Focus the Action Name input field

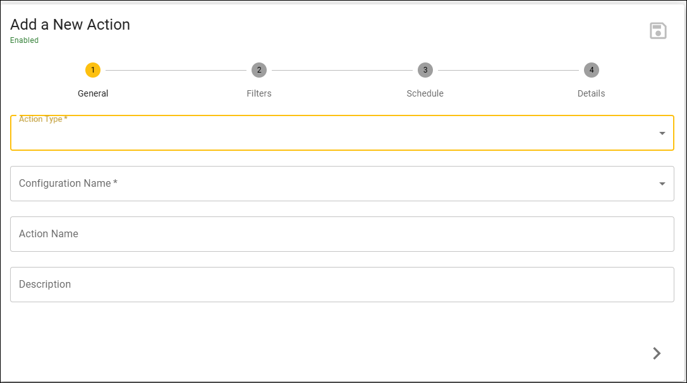[342, 234]
